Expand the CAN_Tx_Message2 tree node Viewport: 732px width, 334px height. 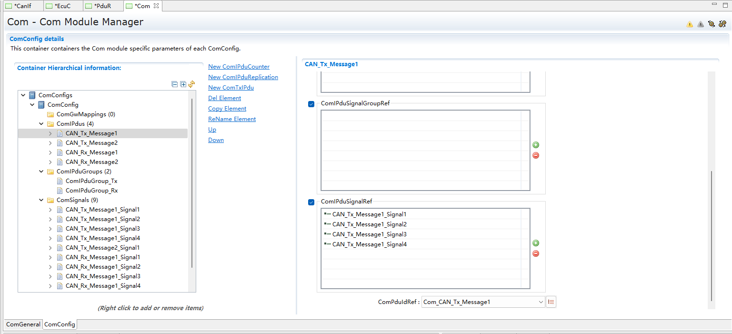50,143
